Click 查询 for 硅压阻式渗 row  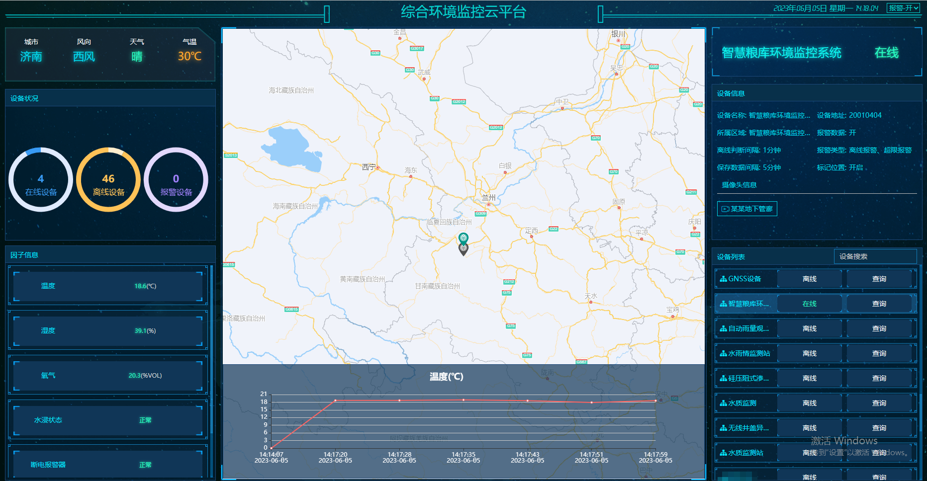coord(879,378)
